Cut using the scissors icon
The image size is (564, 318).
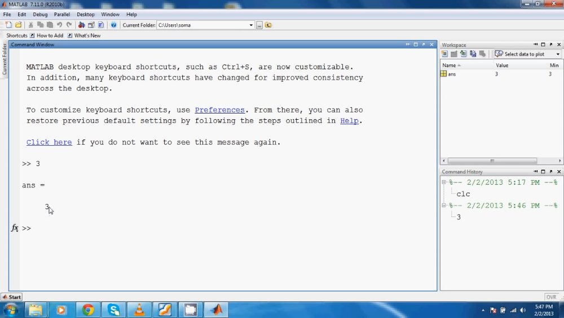(30, 25)
